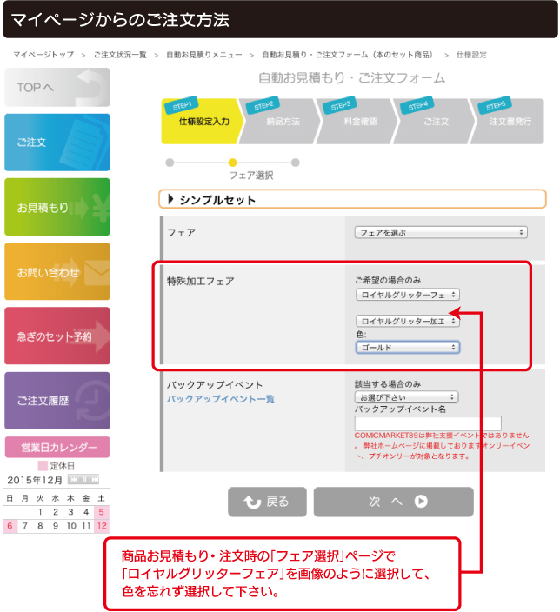Viewport: 560px width, 612px height.
Task: Open the ロイヤルグリッターフェ dropdown
Action: click(408, 295)
